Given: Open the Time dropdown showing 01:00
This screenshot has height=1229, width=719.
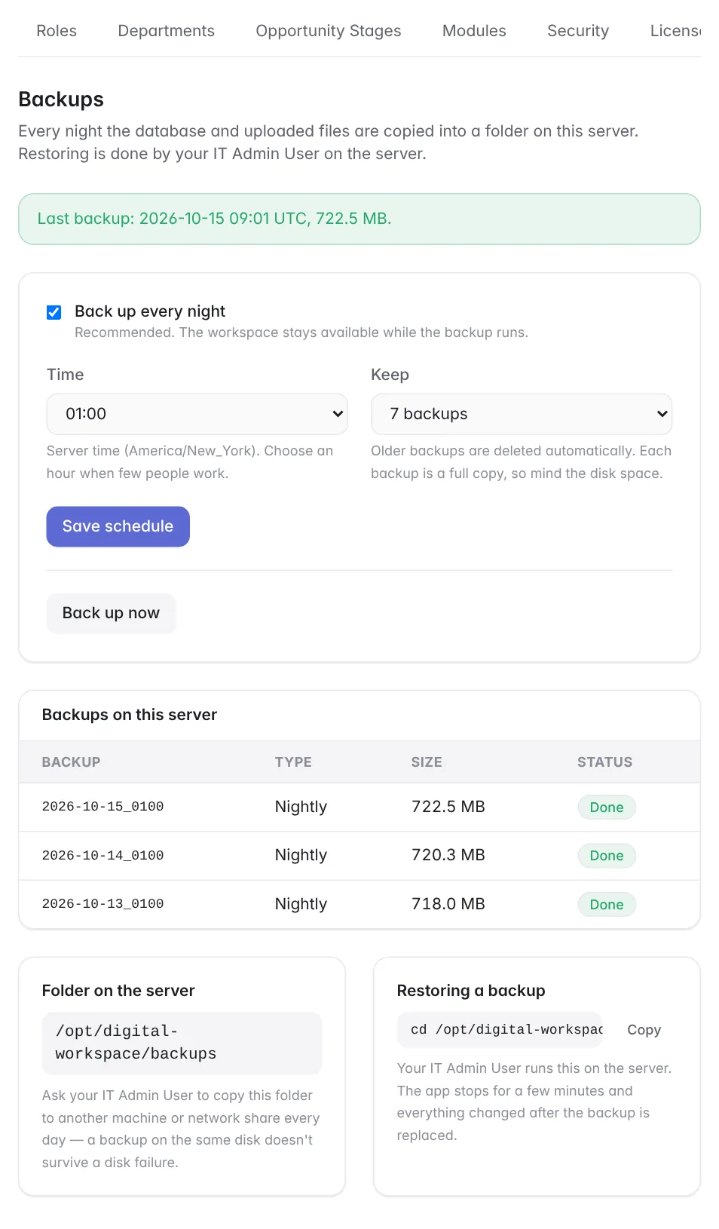Looking at the screenshot, I should tap(197, 414).
